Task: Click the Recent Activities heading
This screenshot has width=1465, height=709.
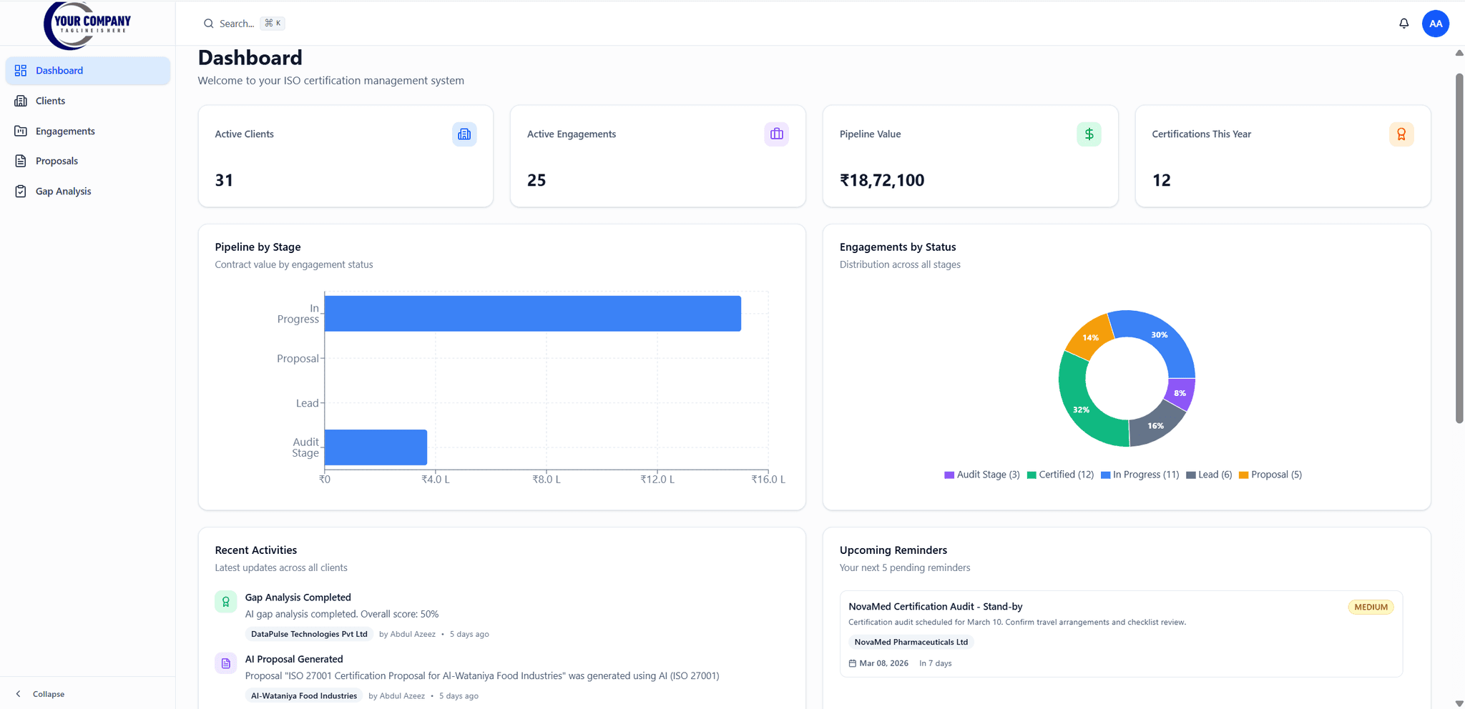Action: pyautogui.click(x=255, y=550)
